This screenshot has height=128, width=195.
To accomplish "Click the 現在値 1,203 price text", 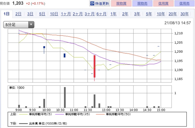I will [x=12, y=3].
